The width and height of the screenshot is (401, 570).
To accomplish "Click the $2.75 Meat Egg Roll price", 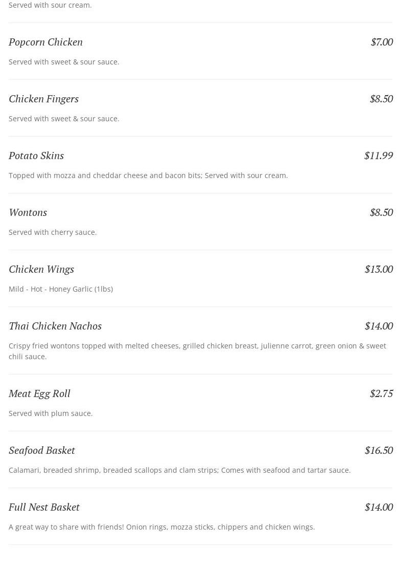I will click(x=382, y=393).
